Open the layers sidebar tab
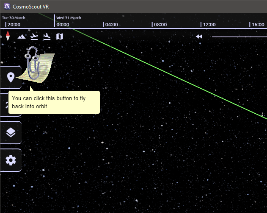267x213 pixels. click(11, 132)
